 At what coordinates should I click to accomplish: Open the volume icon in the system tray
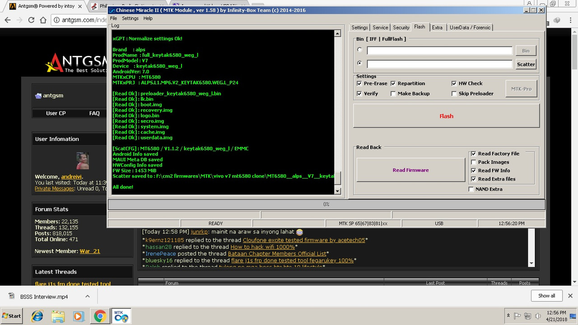click(x=537, y=316)
